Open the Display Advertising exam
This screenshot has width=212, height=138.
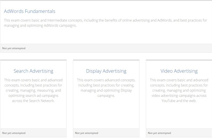tap(106, 71)
